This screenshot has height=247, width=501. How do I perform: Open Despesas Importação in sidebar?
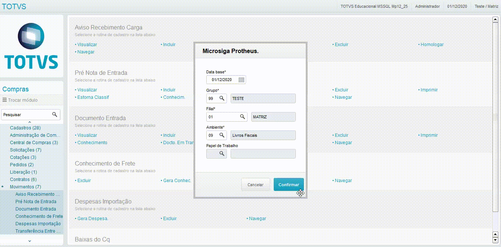click(38, 224)
